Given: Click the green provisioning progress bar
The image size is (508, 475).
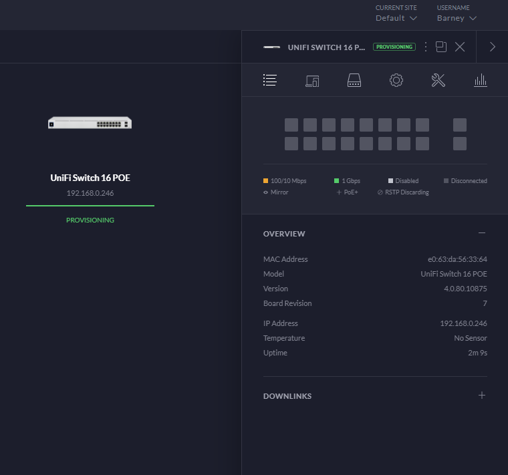Looking at the screenshot, I should coord(90,206).
